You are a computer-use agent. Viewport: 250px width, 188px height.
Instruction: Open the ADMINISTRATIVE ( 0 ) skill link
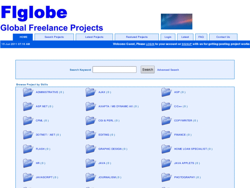(50, 92)
